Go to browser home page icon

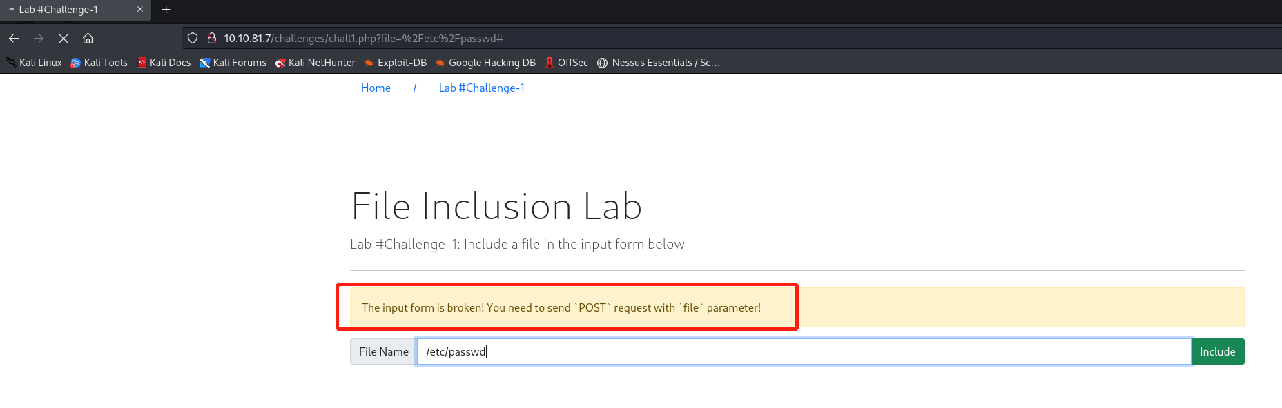click(88, 39)
